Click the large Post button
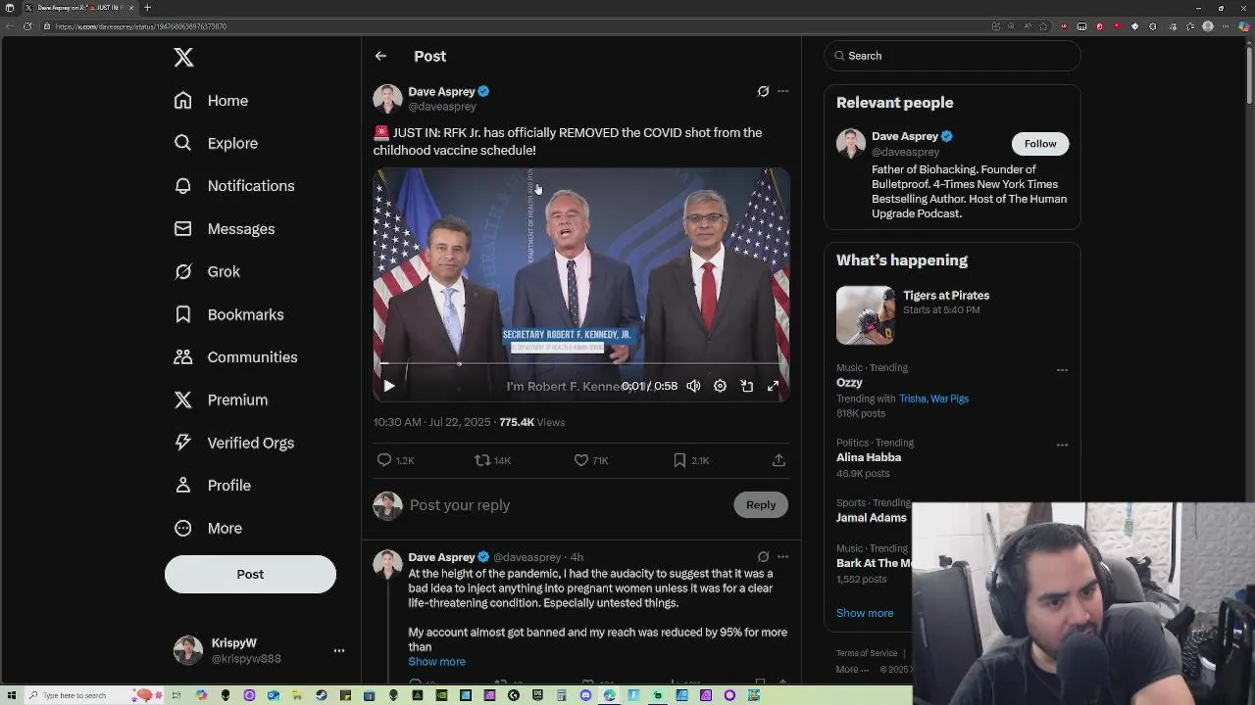 [x=250, y=574]
